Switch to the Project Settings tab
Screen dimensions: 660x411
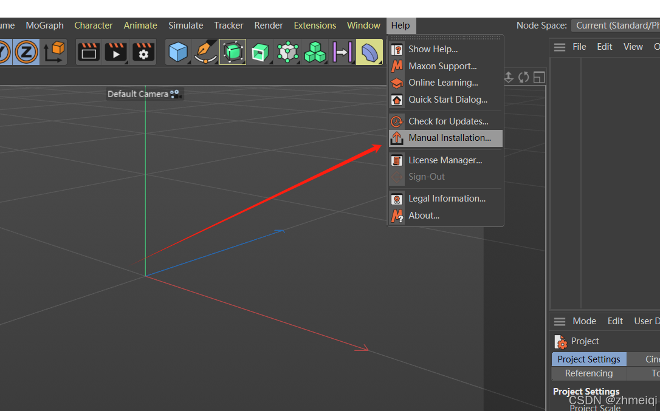pyautogui.click(x=588, y=359)
